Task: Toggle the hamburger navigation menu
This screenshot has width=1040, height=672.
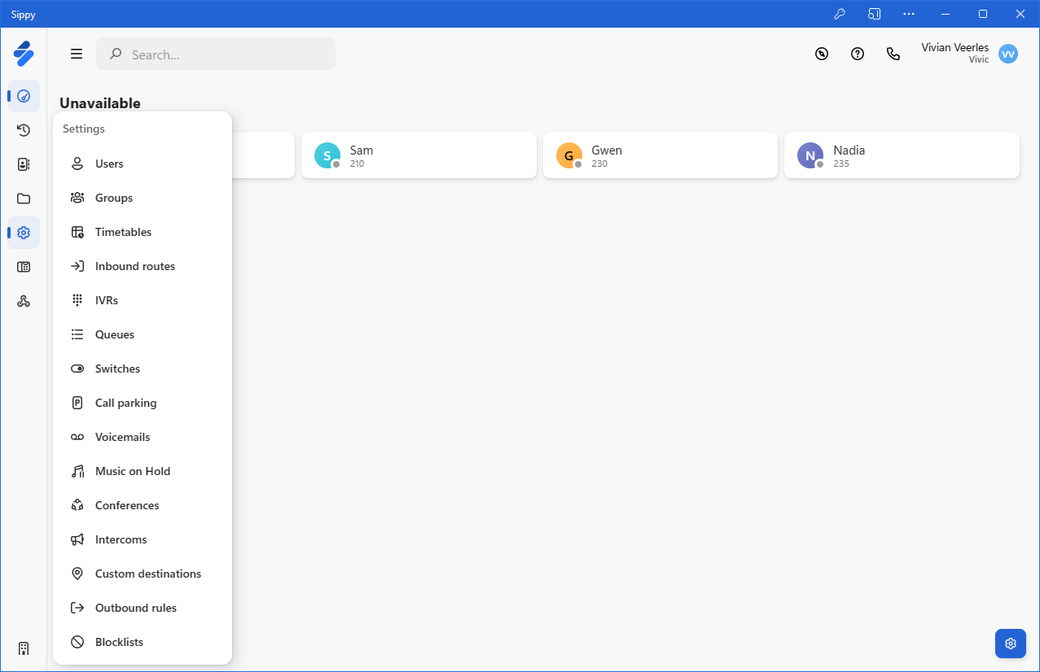Action: 77,54
